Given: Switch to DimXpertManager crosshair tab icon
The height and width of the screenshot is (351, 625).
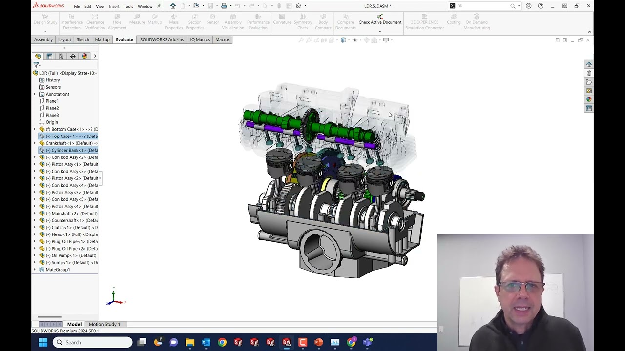Looking at the screenshot, I should 73,56.
